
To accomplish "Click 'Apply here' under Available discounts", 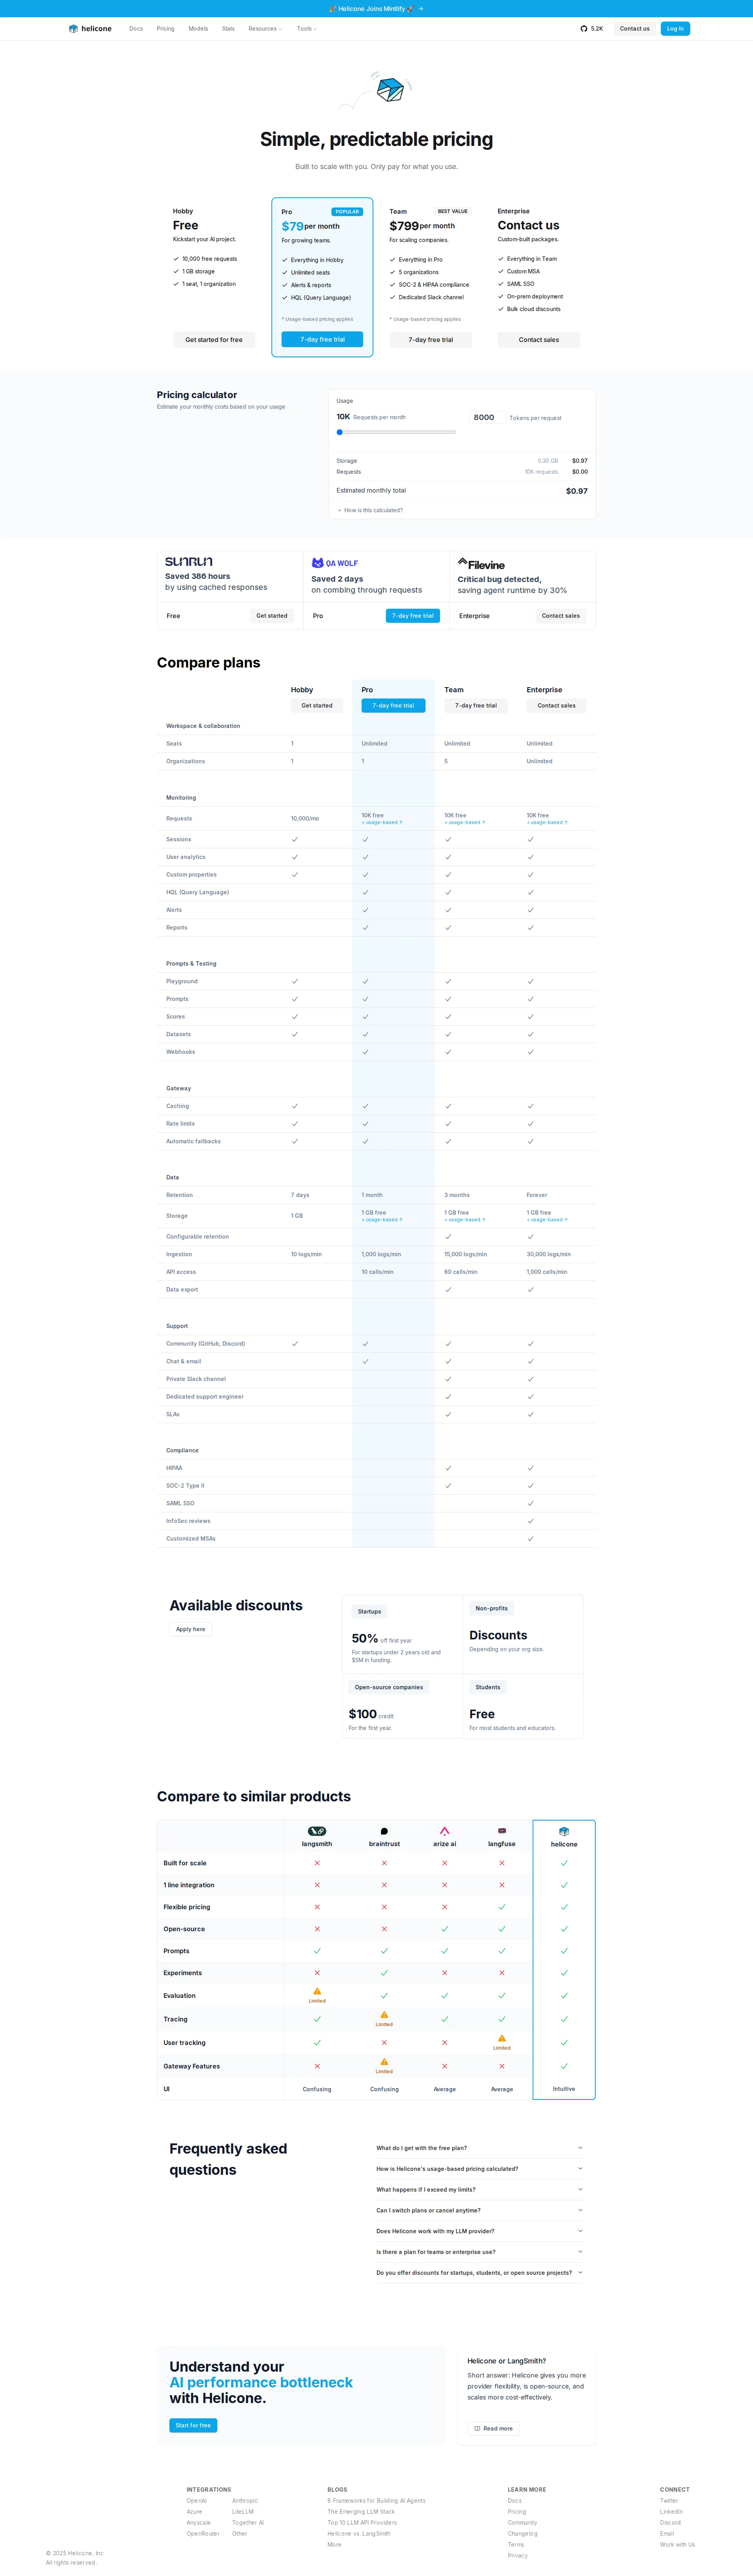I will coord(190,1629).
